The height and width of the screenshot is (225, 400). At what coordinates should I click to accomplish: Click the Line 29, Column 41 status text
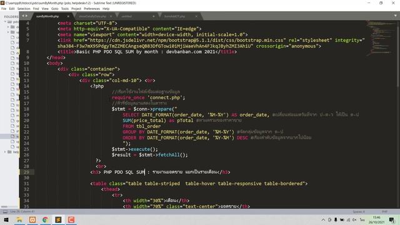22,211
